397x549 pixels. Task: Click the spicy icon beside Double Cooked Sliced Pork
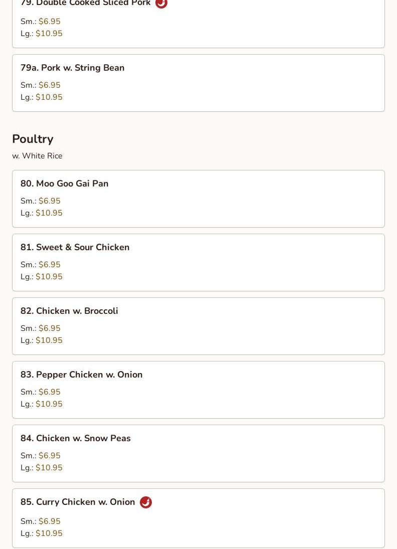click(161, 3)
